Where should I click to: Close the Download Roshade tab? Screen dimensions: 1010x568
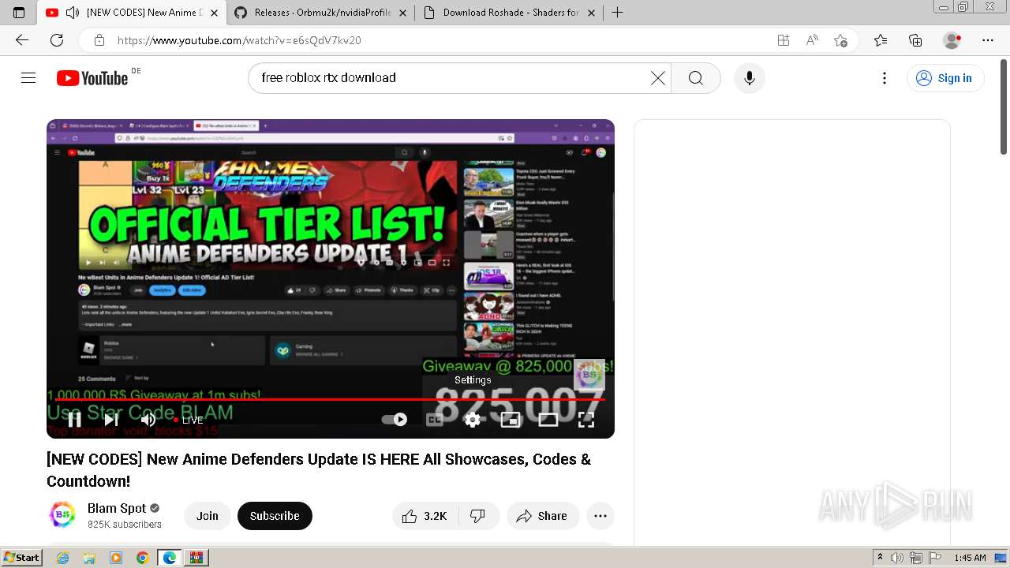click(x=591, y=13)
